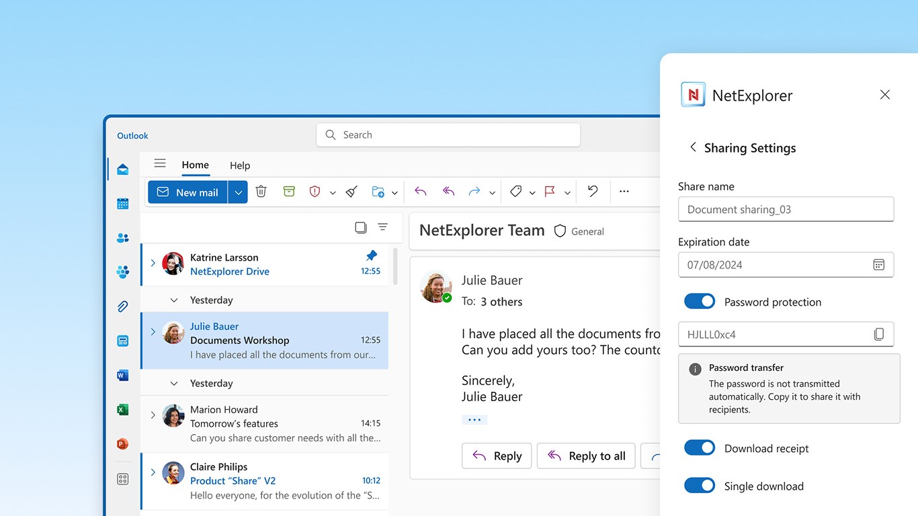Toggle Single download switch
Image resolution: width=918 pixels, height=516 pixels.
click(700, 485)
